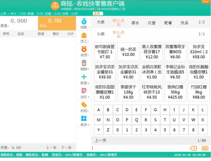Tap the letter A key
211x161 pixels.
pyautogui.click(x=99, y=110)
